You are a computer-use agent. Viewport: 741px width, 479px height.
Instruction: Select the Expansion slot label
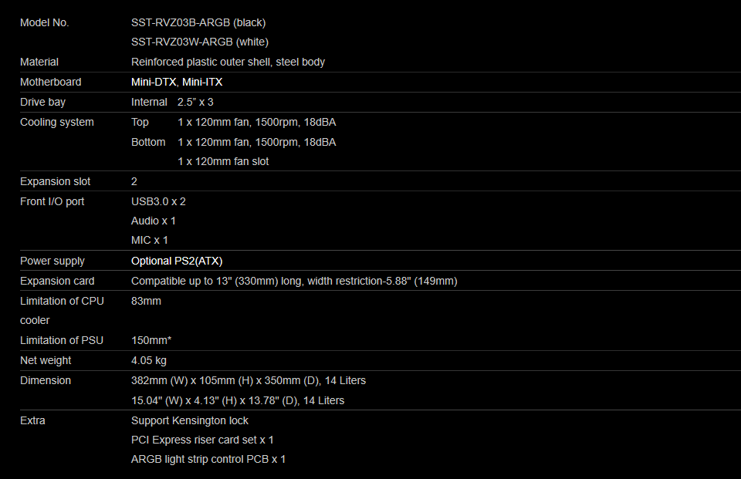pyautogui.click(x=56, y=181)
